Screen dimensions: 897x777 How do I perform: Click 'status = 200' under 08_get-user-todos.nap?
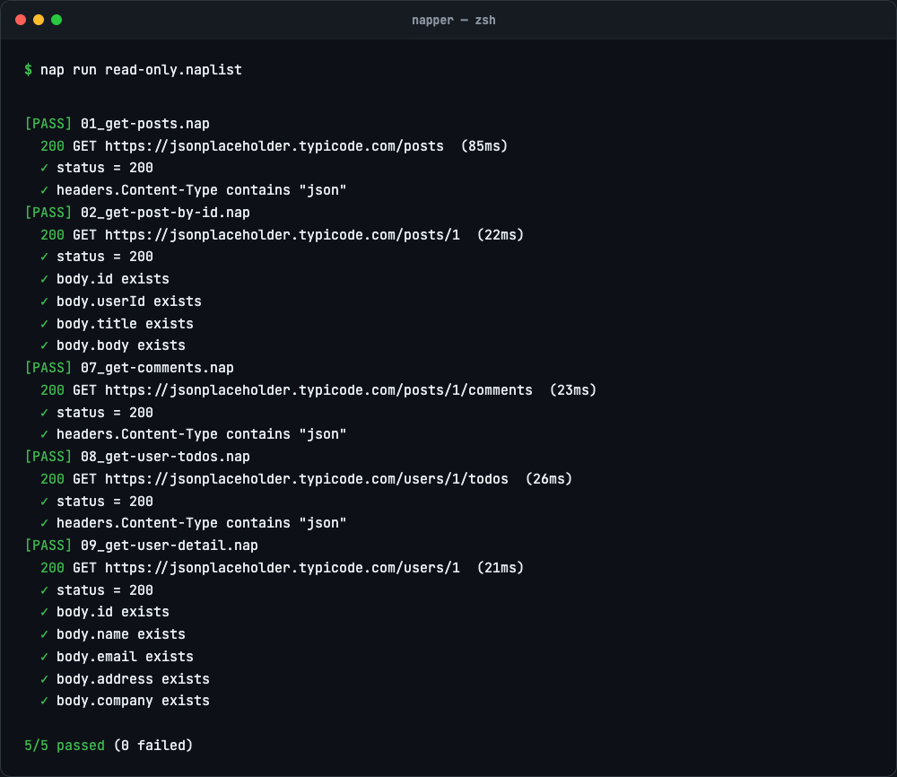point(105,501)
